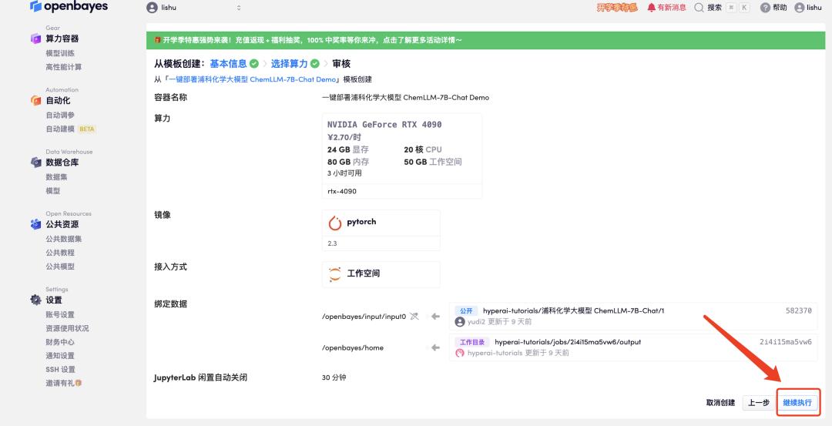Image resolution: width=832 pixels, height=426 pixels.
Task: Click the 基本信息 green checkmark
Action: pyautogui.click(x=254, y=64)
